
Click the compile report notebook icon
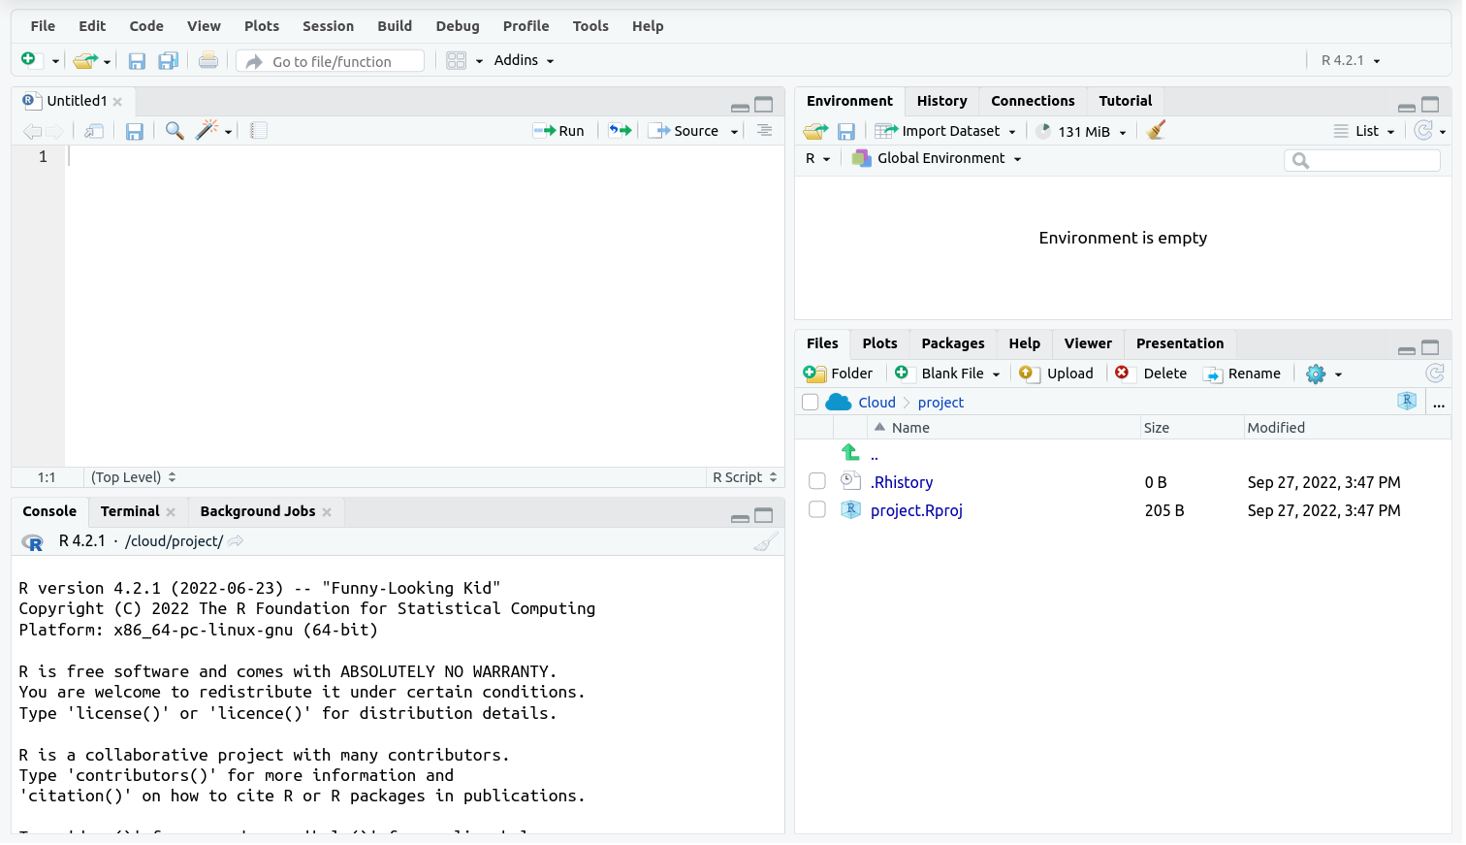click(x=259, y=131)
